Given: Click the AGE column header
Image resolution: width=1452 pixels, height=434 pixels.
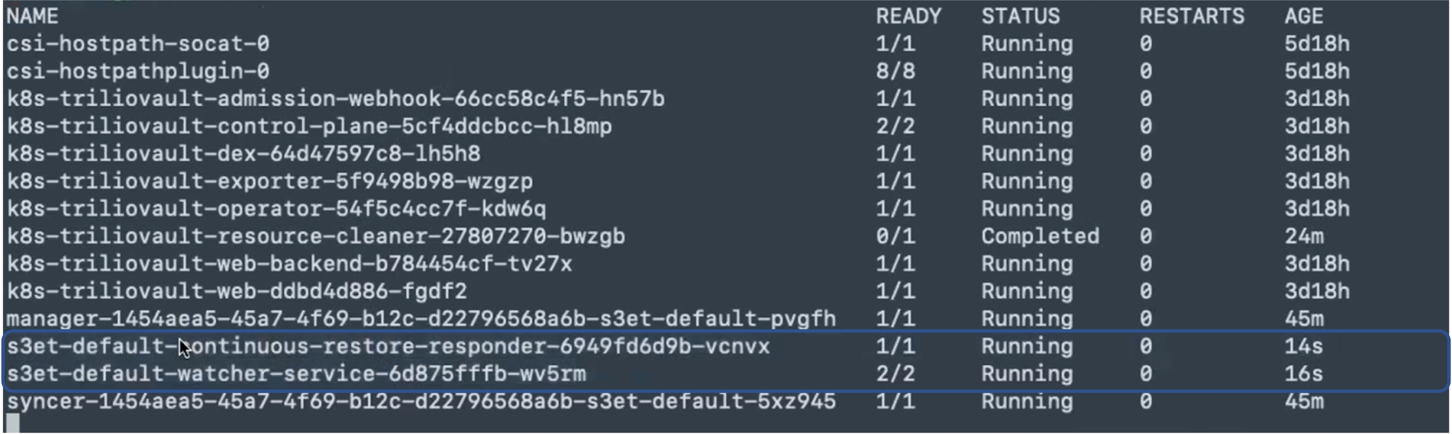Looking at the screenshot, I should (x=1303, y=16).
